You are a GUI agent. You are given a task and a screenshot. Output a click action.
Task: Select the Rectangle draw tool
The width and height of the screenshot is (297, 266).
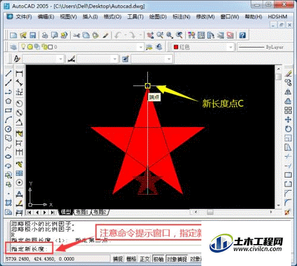(8, 110)
